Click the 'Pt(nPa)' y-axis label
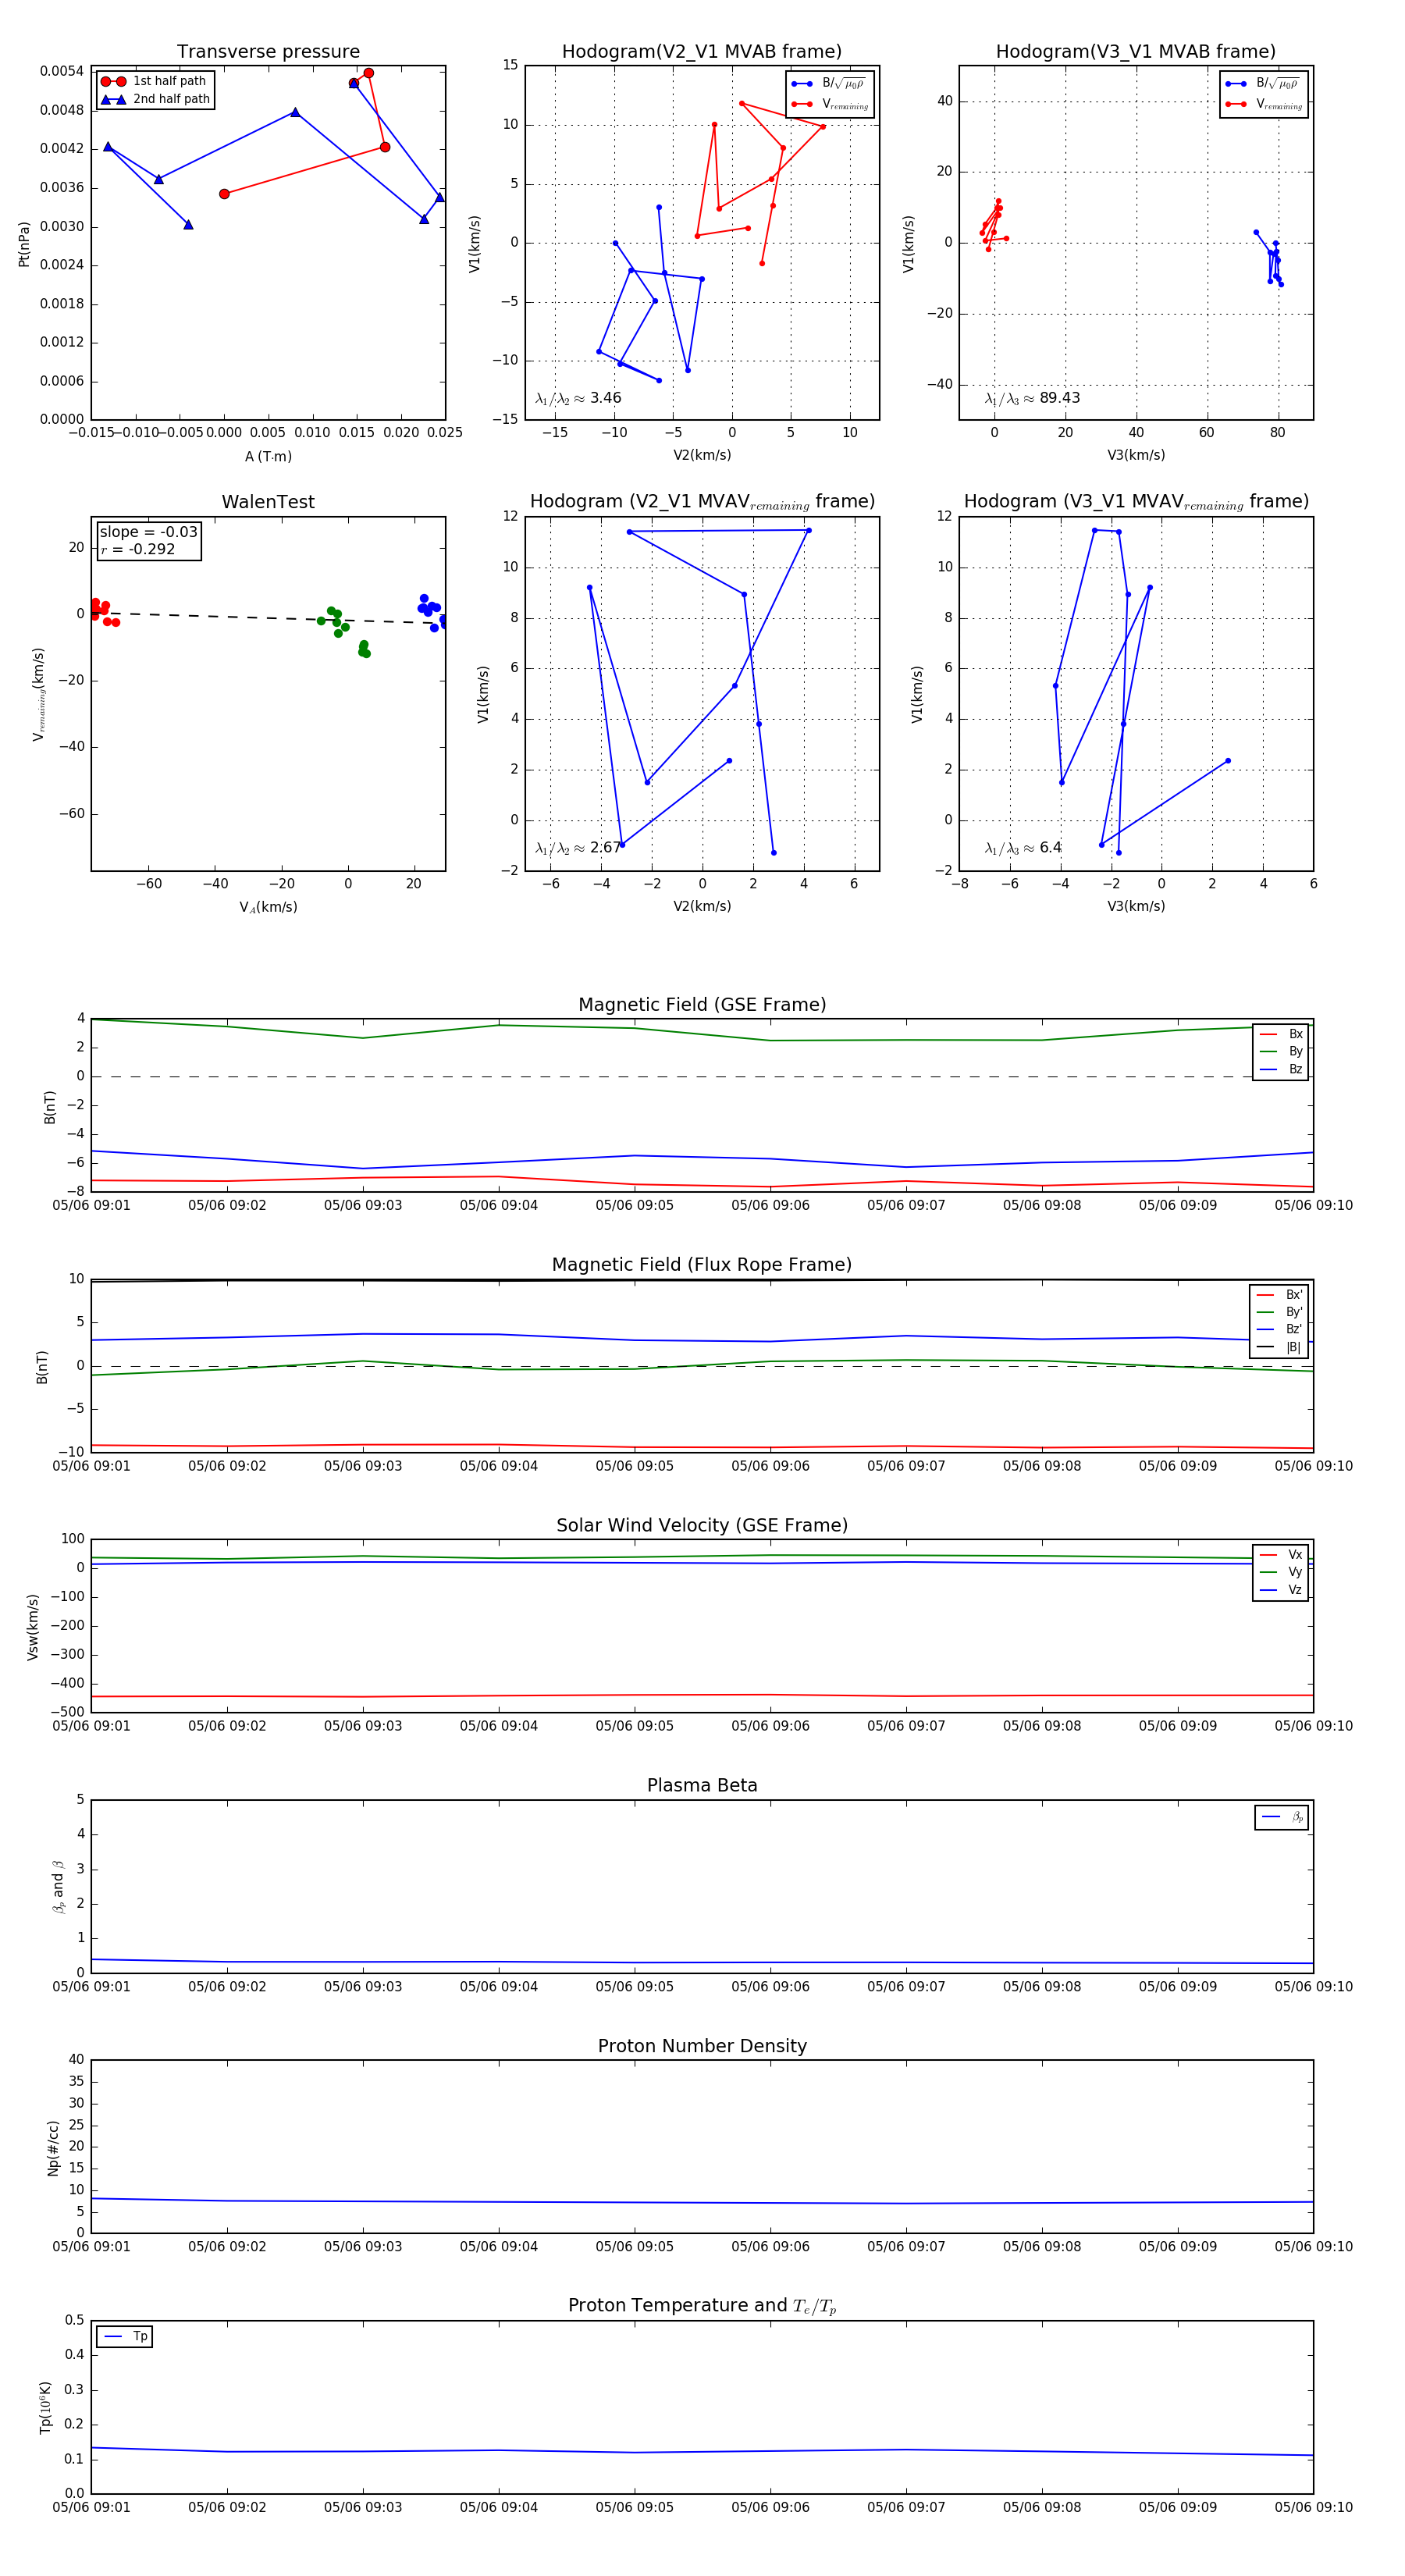 pos(24,243)
